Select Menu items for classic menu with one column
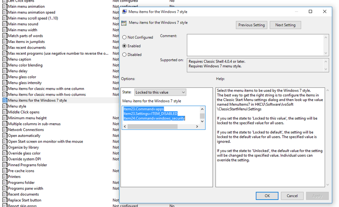 coord(46,88)
